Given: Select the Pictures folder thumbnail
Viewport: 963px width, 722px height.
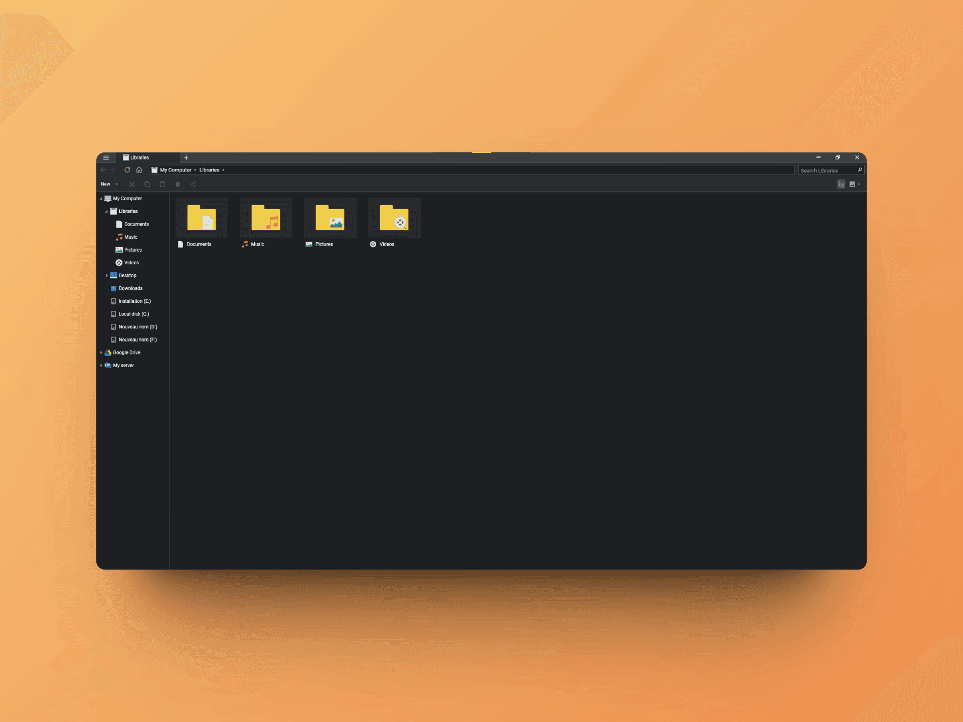Looking at the screenshot, I should pos(330,218).
